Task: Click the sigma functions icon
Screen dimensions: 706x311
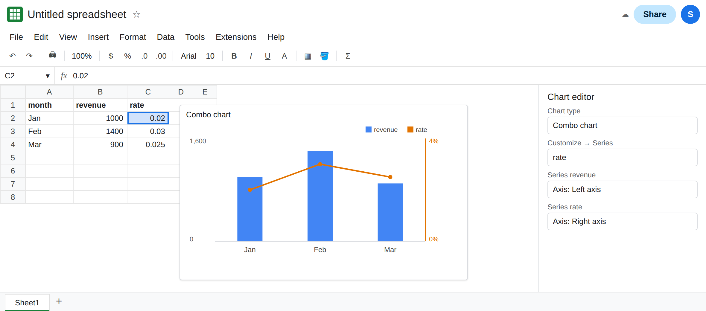Action: click(x=348, y=56)
